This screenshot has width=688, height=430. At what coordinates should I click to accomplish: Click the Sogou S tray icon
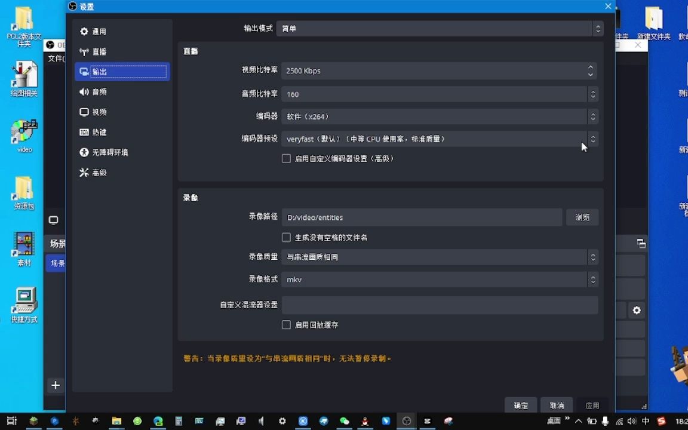[x=661, y=421]
